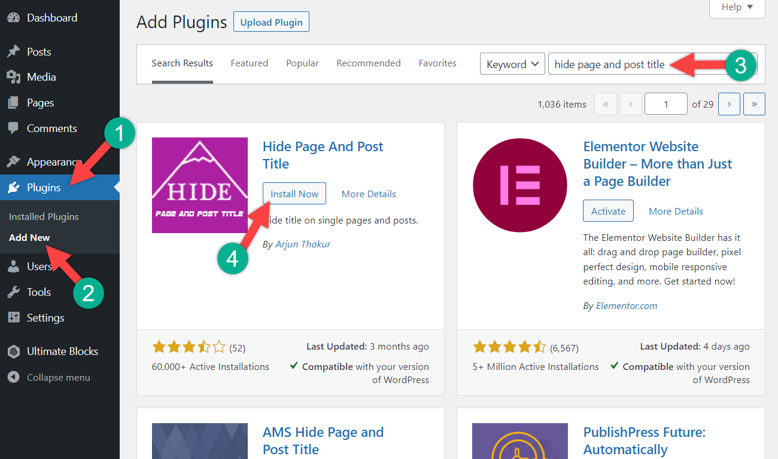Viewport: 778px width, 459px height.
Task: Switch to the Recommended tab
Action: 369,63
